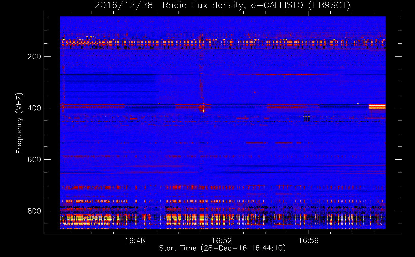The width and height of the screenshot is (415, 257).
Task: Click the 16:52 time tick label
Action: pyautogui.click(x=222, y=241)
